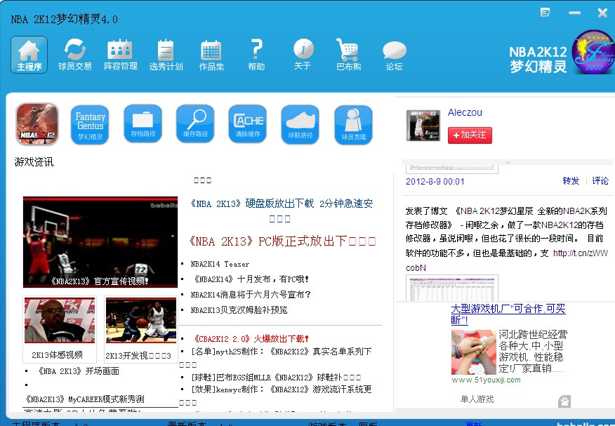This screenshot has height=426, width=615.
Task: Open 《NBA 2K13》硬盘版放出下载 headline
Action: [282, 211]
